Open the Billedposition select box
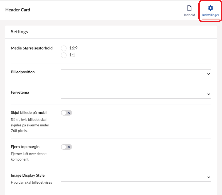Image resolution: width=222 pixels, height=195 pixels. (134, 74)
